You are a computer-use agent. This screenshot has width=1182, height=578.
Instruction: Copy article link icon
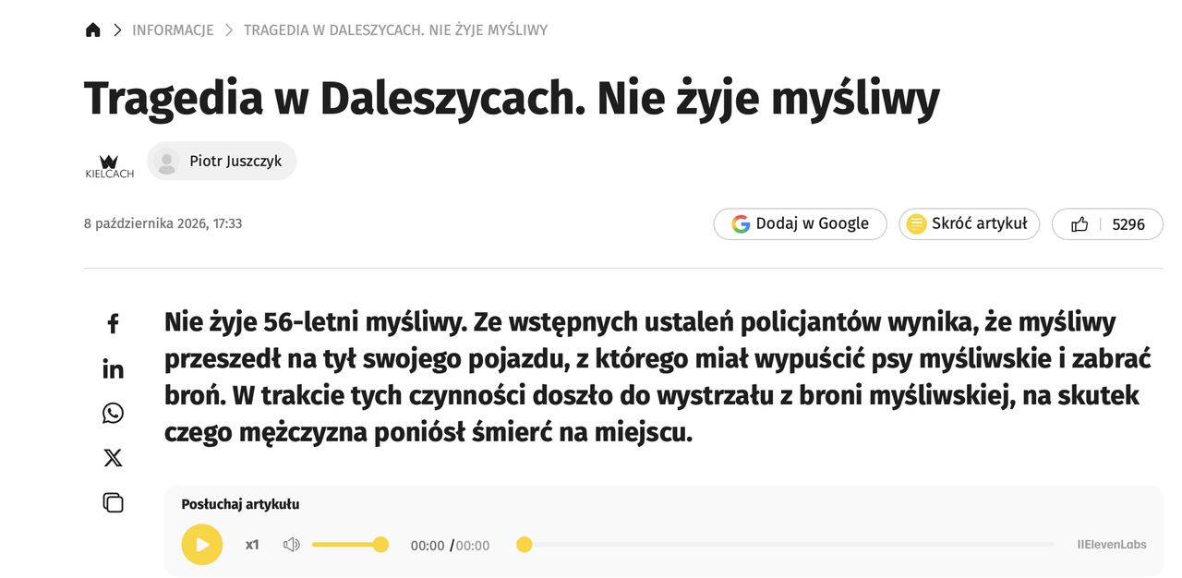click(113, 502)
